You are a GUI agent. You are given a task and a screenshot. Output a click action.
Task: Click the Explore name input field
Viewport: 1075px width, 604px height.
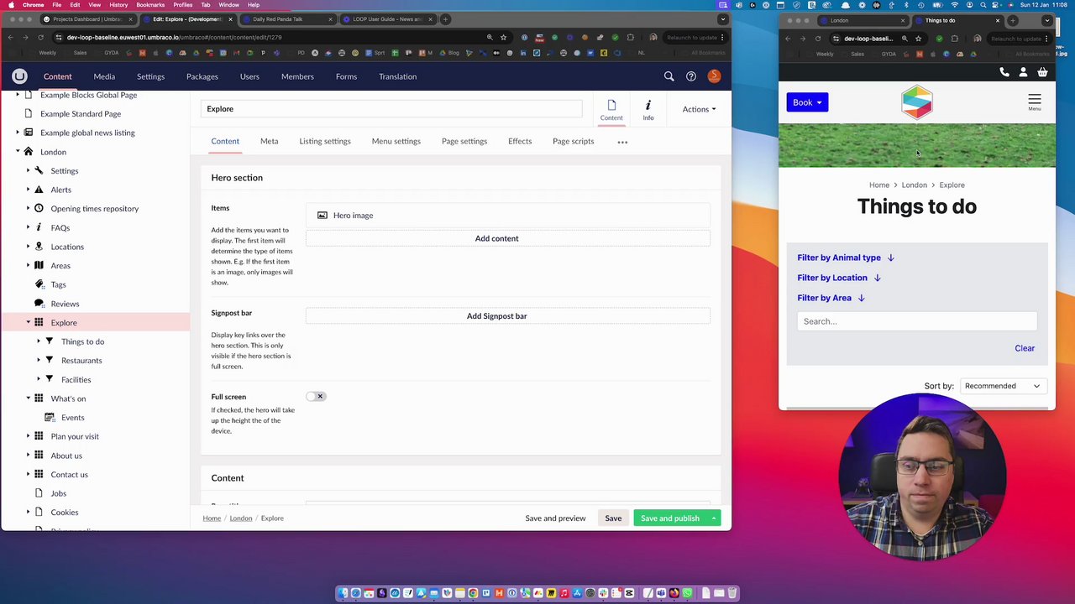pos(391,109)
